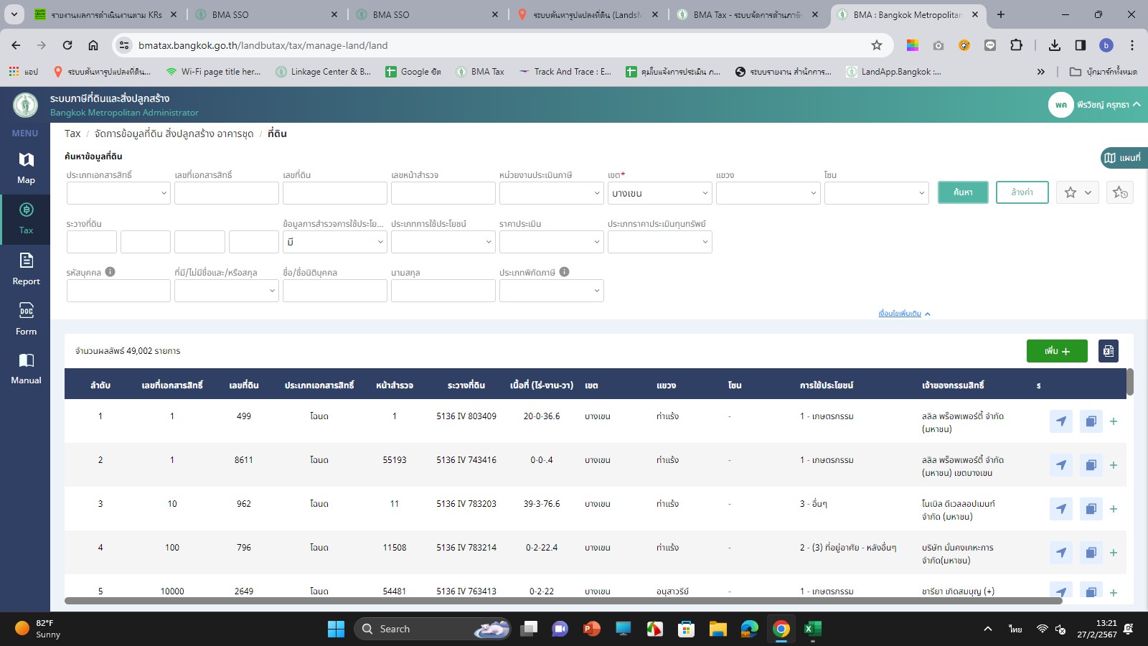Screen dimensions: 1148x646
Task: Open the ราคาประเมิน dropdown
Action: coord(551,242)
